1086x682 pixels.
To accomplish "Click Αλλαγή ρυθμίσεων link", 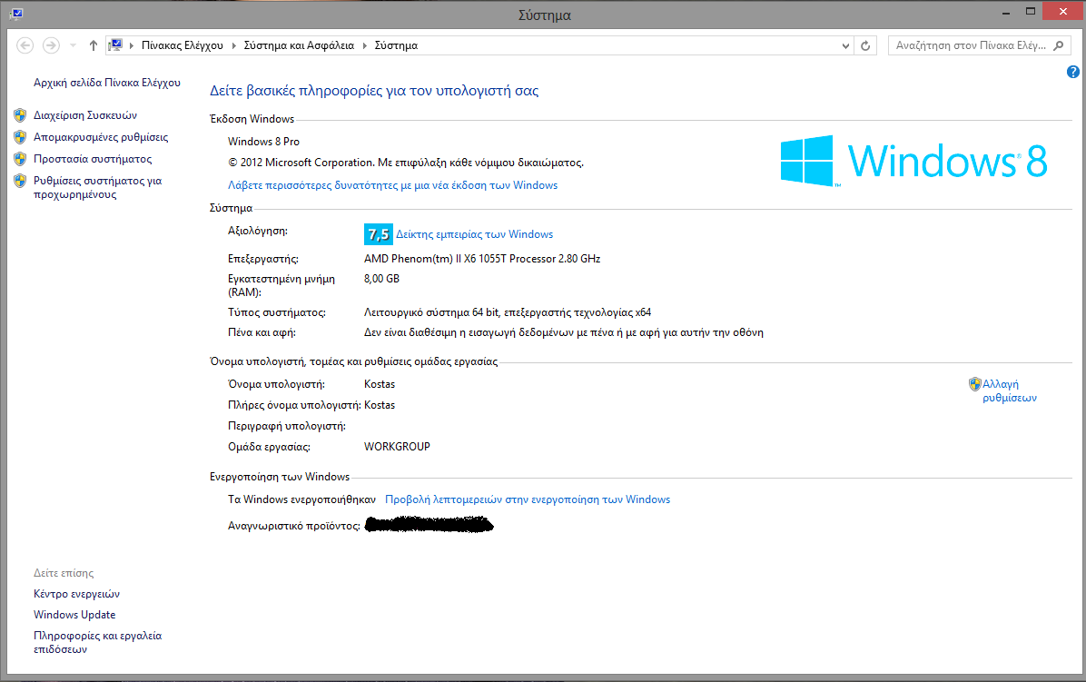I will pyautogui.click(x=1009, y=391).
